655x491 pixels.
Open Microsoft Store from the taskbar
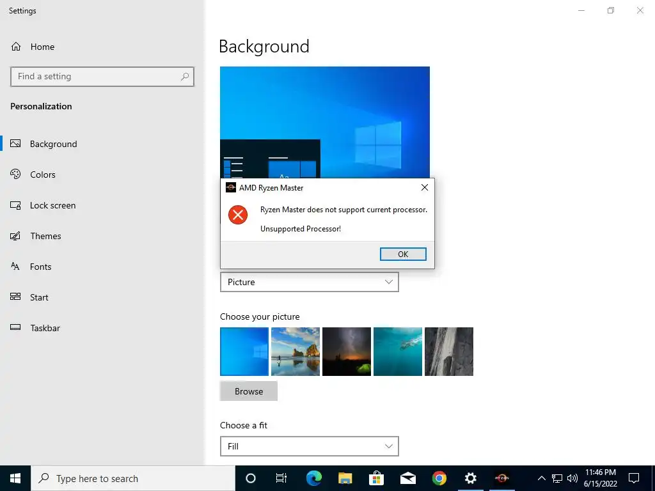click(376, 478)
